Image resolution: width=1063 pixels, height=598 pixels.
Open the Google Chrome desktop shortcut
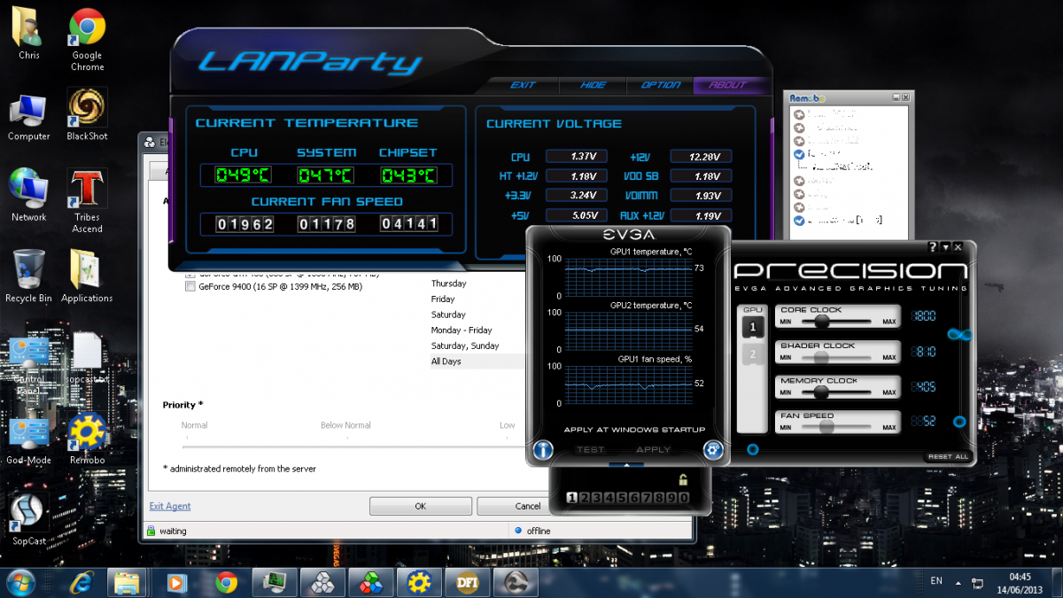click(88, 40)
